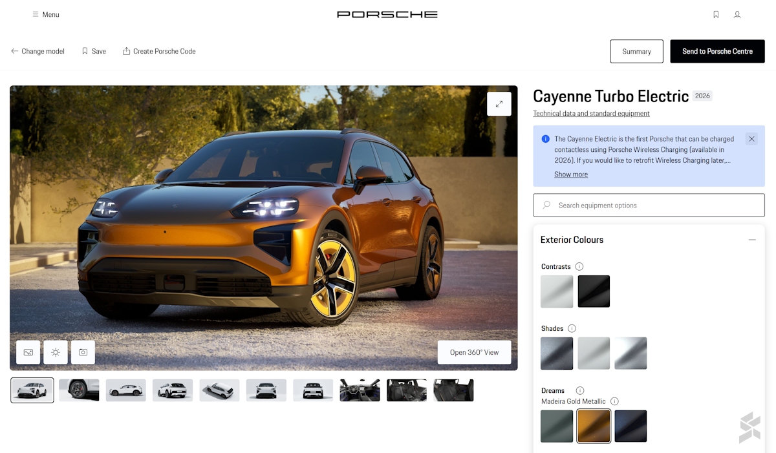776x453 pixels.
Task: Open saved bookmarks icon in header
Action: tap(716, 14)
